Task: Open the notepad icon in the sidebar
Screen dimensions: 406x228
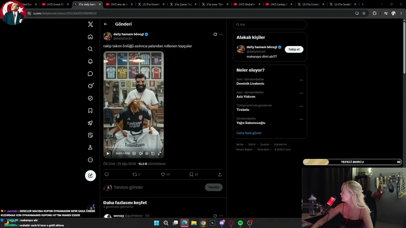Action: (90, 135)
